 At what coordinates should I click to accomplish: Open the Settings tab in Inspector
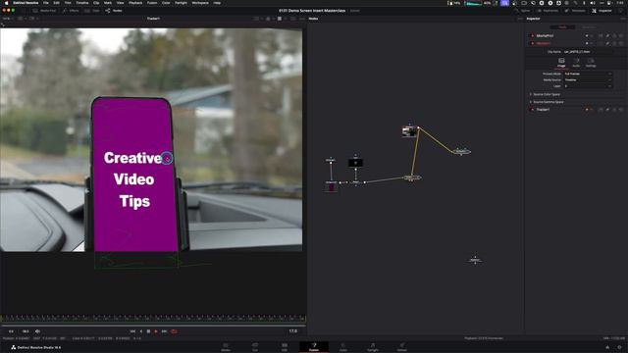click(591, 63)
